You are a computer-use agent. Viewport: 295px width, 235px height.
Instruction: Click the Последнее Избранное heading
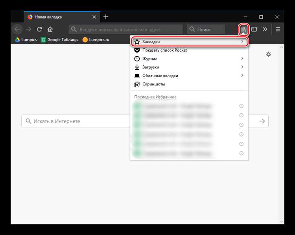click(x=155, y=97)
